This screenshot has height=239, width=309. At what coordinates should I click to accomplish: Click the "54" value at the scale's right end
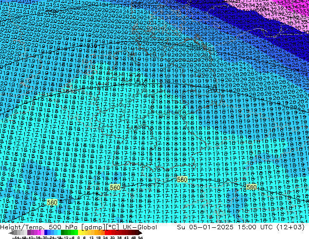140,238
